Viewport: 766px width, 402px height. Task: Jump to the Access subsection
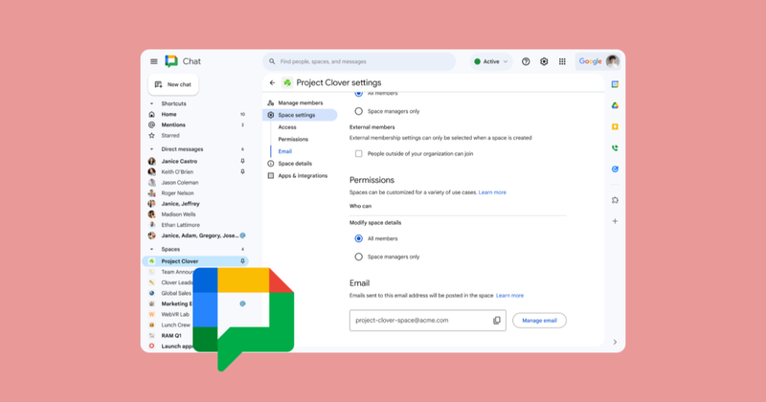[287, 127]
